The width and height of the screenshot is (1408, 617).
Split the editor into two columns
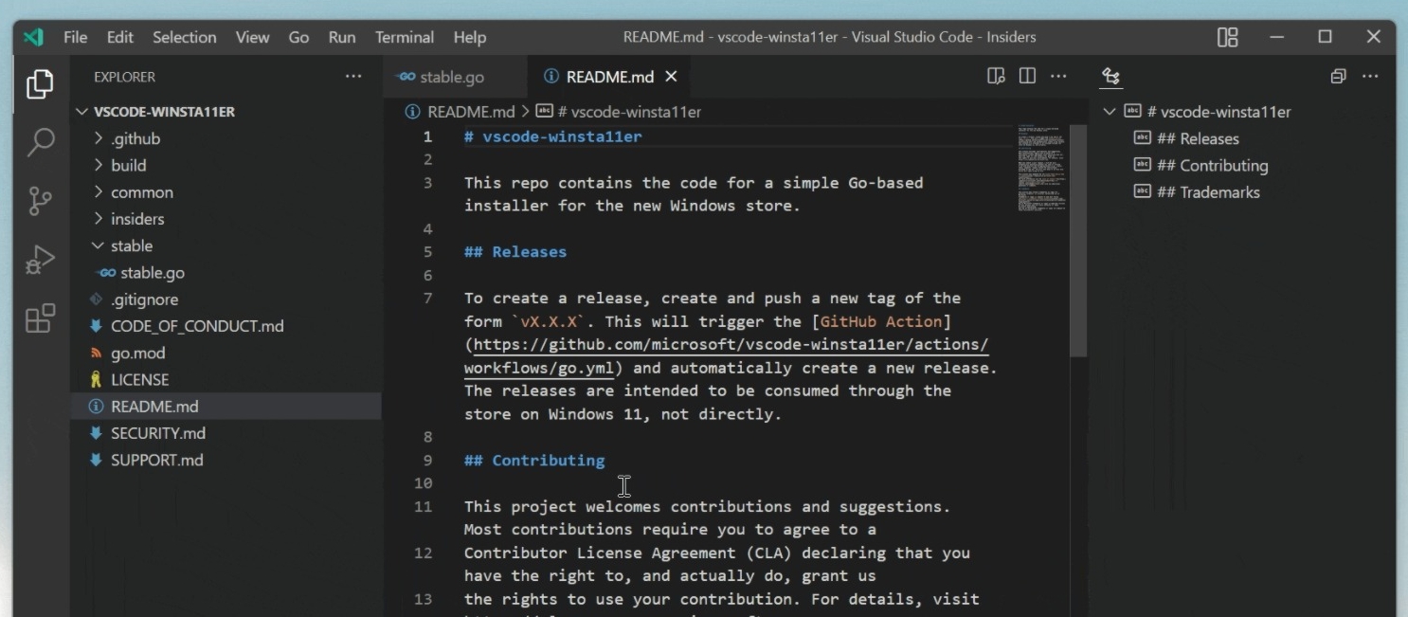[1027, 77]
